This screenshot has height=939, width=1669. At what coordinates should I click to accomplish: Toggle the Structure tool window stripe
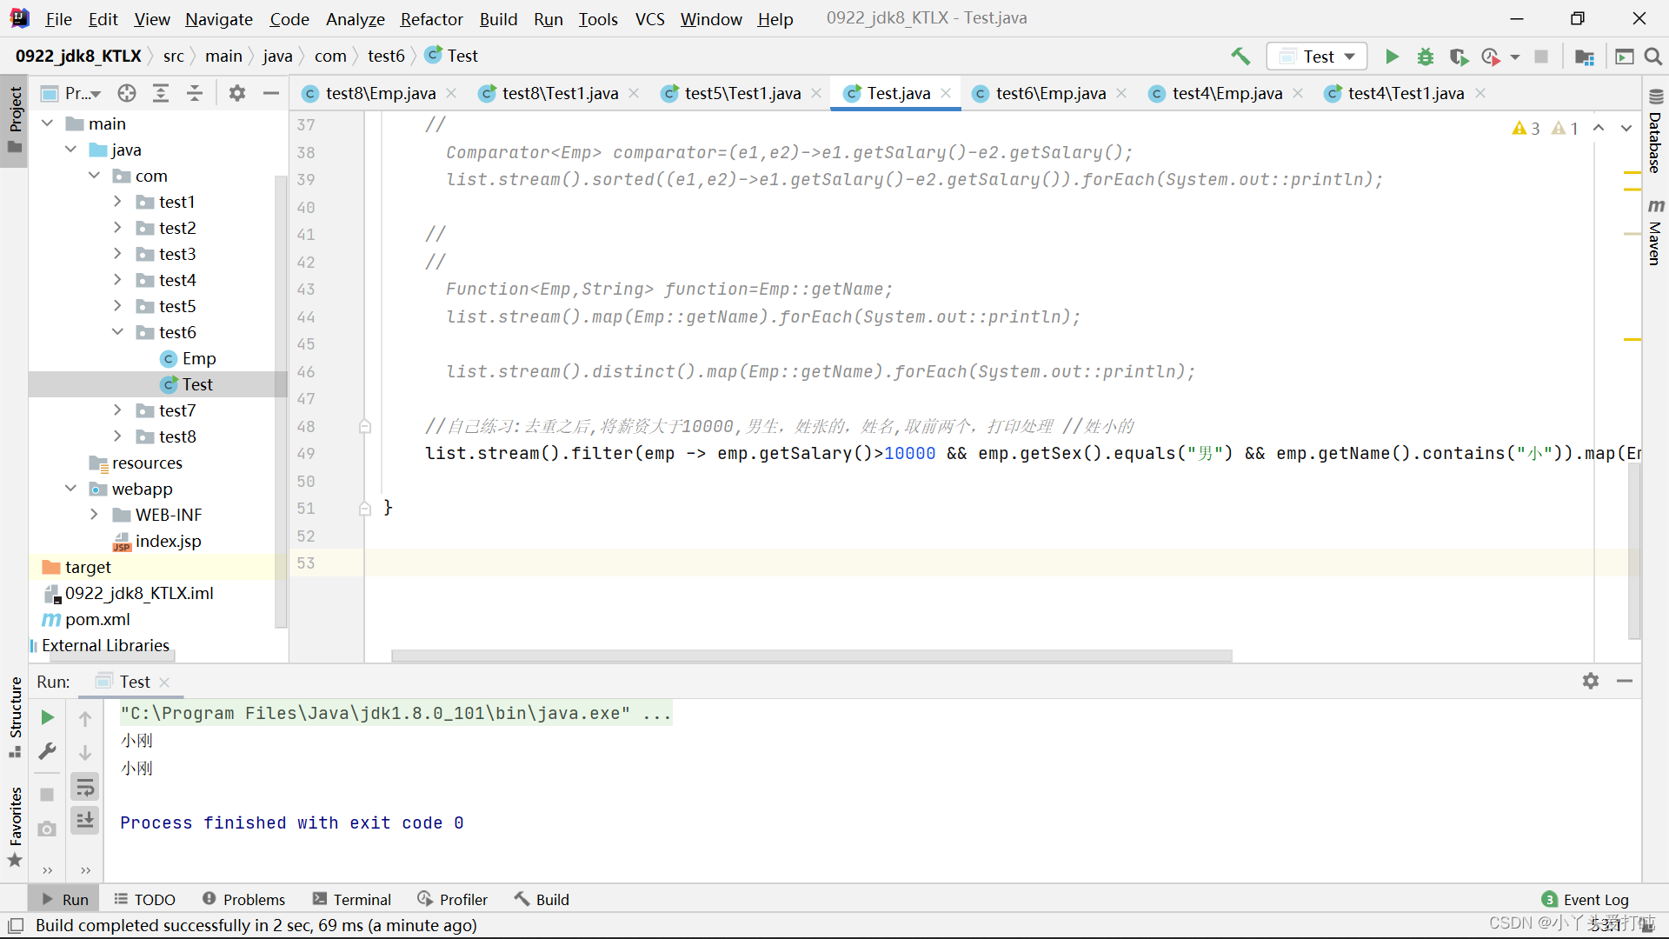click(15, 717)
